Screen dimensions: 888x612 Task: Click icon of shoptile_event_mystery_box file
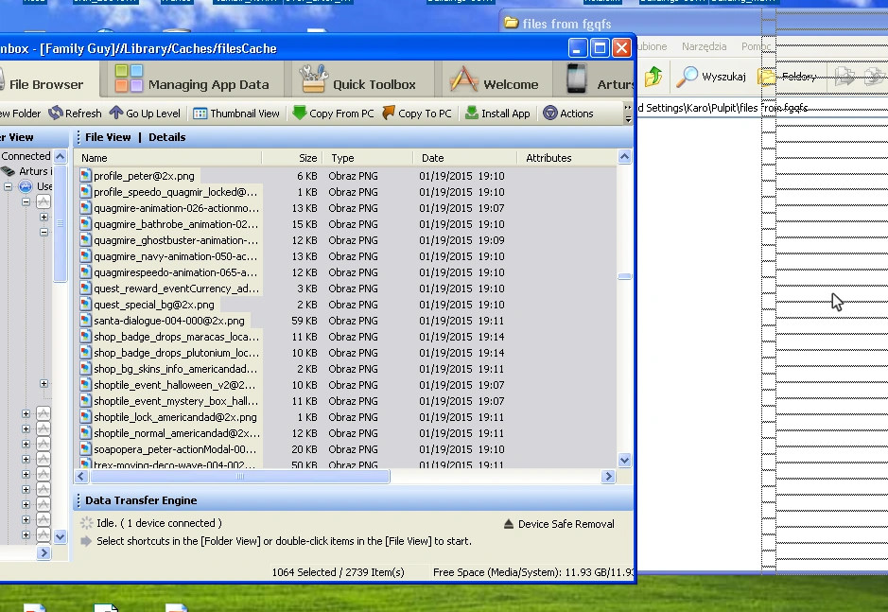point(85,401)
